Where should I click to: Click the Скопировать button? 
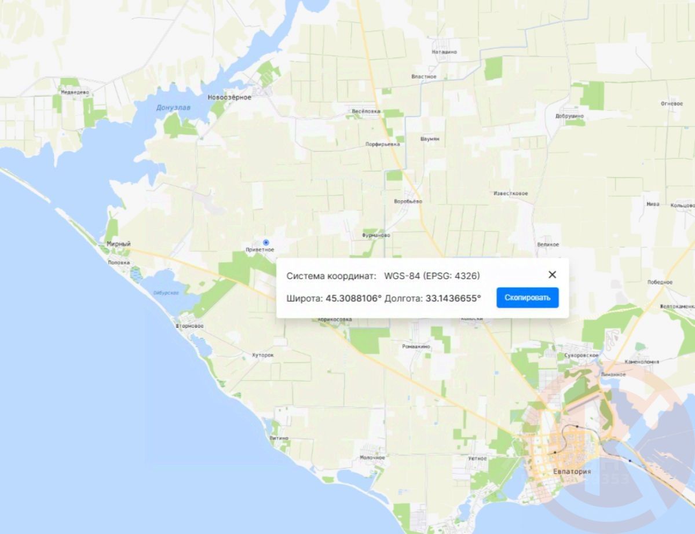coord(527,298)
